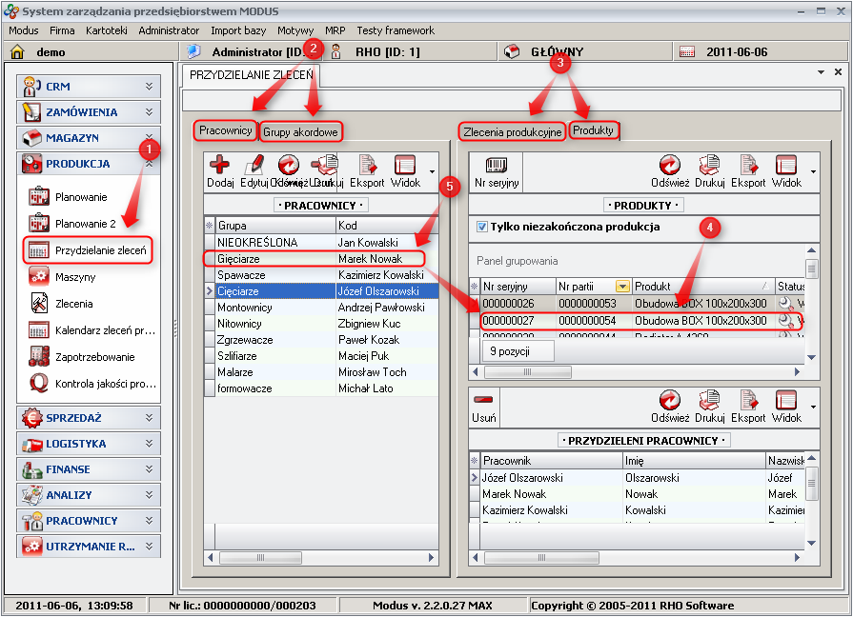Click Widok icon in Produkty toolbar
This screenshot has width=853, height=617.
pyautogui.click(x=786, y=167)
